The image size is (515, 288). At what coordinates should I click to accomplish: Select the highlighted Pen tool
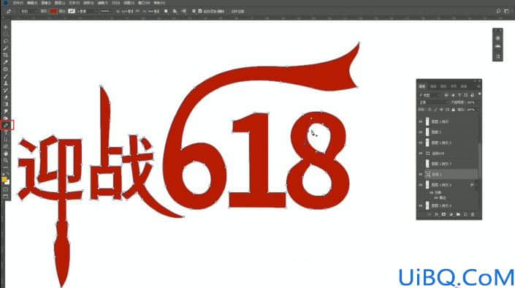pos(6,125)
